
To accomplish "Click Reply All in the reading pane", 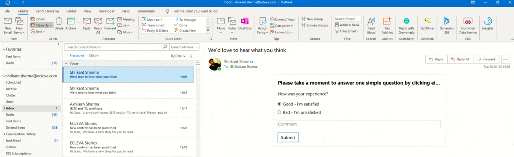I will coord(460,59).
